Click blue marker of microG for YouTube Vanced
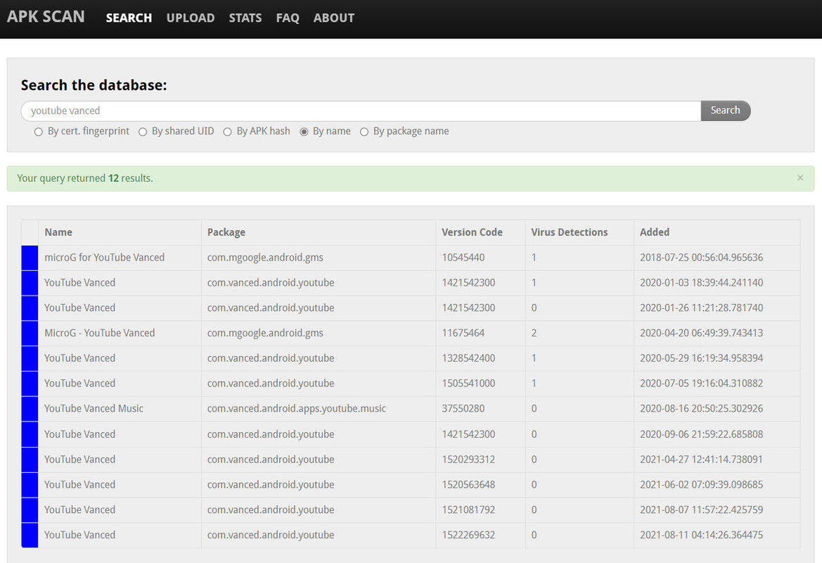 pyautogui.click(x=30, y=258)
